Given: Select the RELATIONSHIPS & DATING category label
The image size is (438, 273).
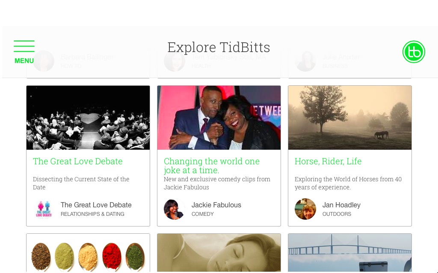Looking at the screenshot, I should [92, 214].
